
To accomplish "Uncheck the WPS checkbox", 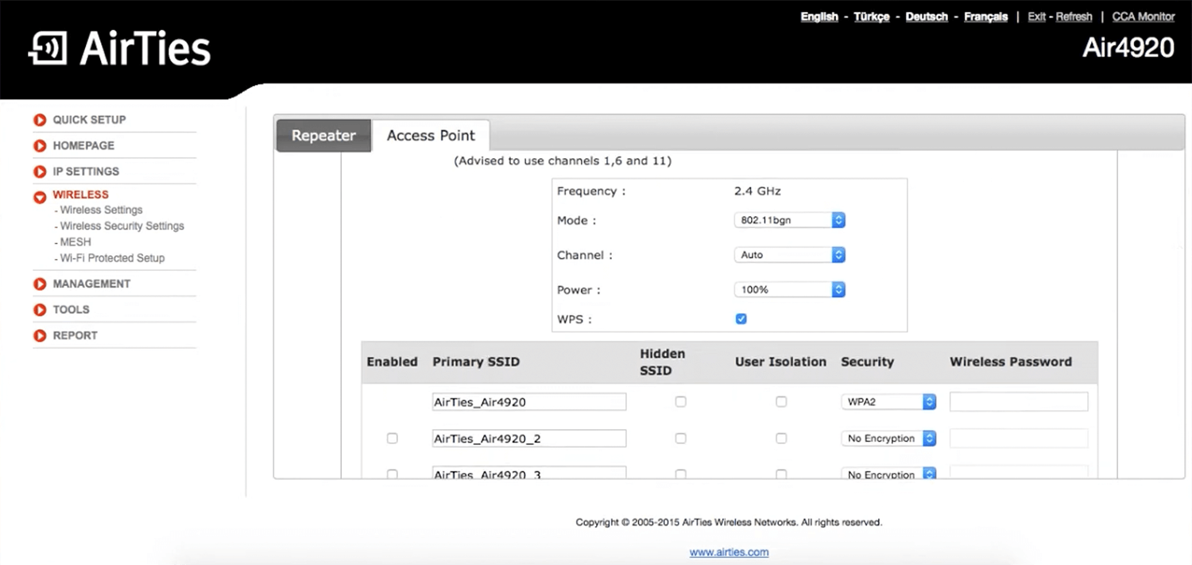I will coord(741,319).
